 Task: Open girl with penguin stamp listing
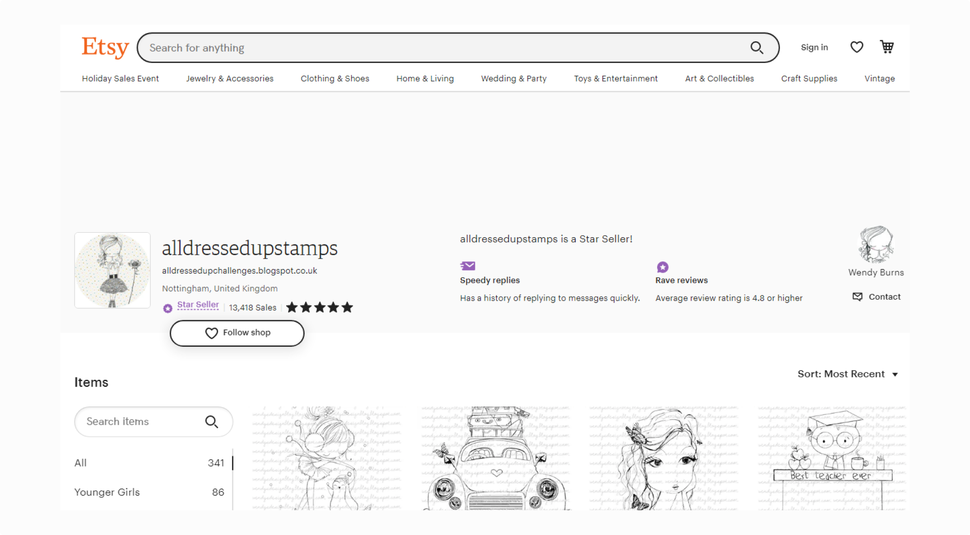(326, 458)
